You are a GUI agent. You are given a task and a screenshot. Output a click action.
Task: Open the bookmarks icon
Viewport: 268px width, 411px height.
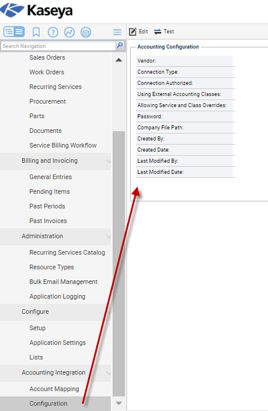pyautogui.click(x=36, y=32)
